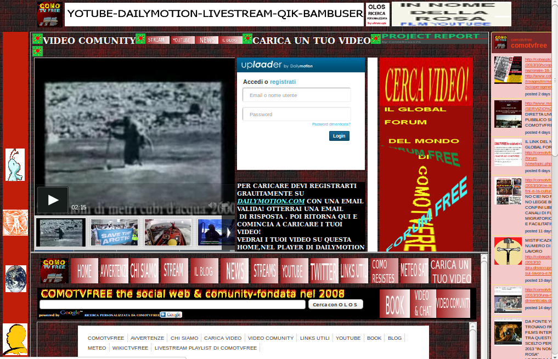Open CARICA UN TUO VIDEO heading link
558x359 pixels.
[312, 41]
